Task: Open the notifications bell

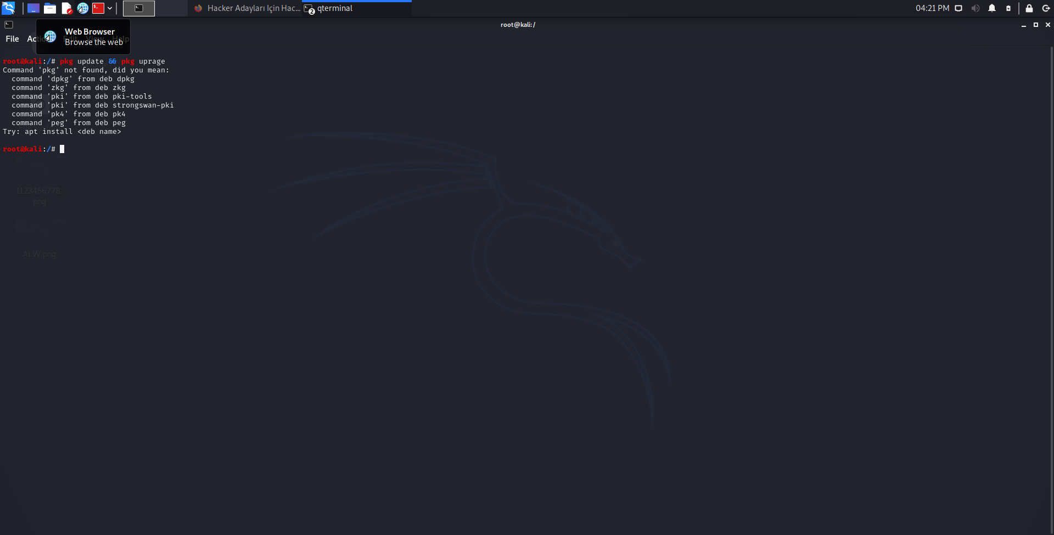Action: 992,8
